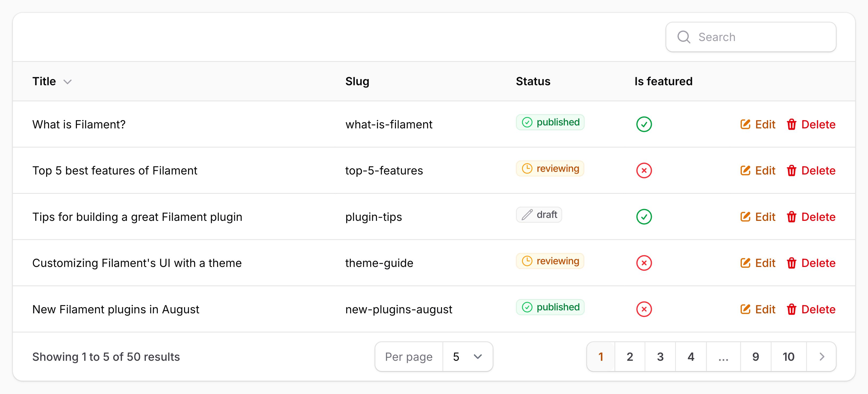Go to next page arrow
The height and width of the screenshot is (394, 868).
click(x=821, y=356)
